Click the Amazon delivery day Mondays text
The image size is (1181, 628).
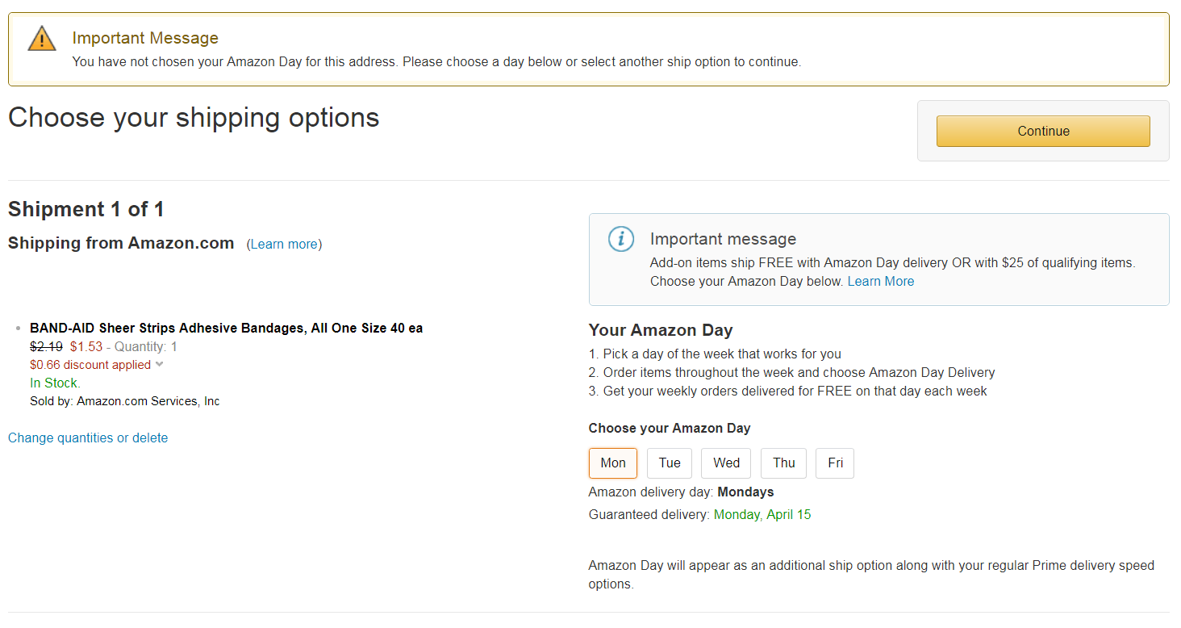coord(682,492)
